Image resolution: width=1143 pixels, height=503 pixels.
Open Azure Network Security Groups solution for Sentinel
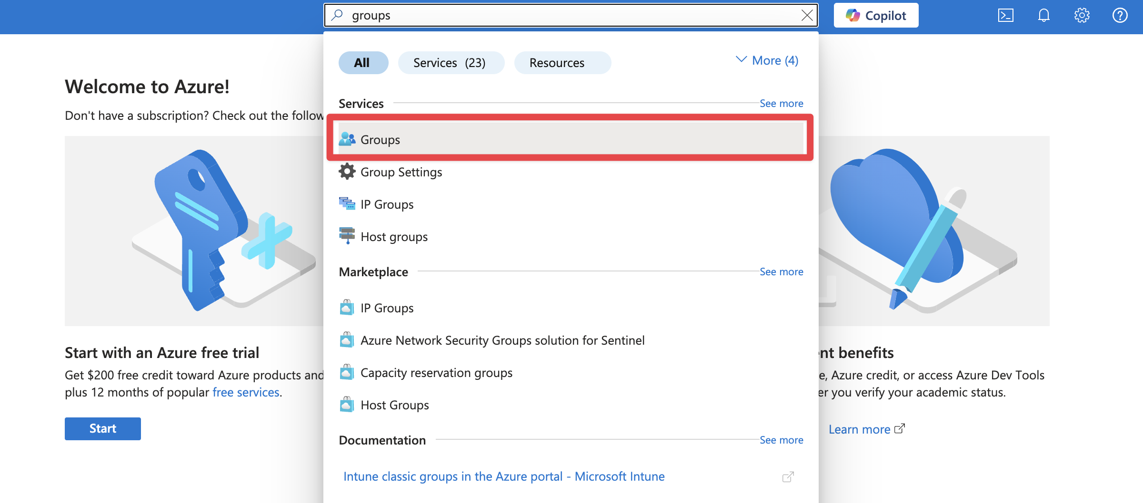pyautogui.click(x=571, y=340)
